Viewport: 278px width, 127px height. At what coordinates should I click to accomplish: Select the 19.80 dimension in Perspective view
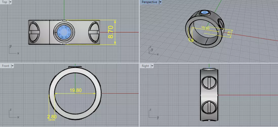[205, 28]
